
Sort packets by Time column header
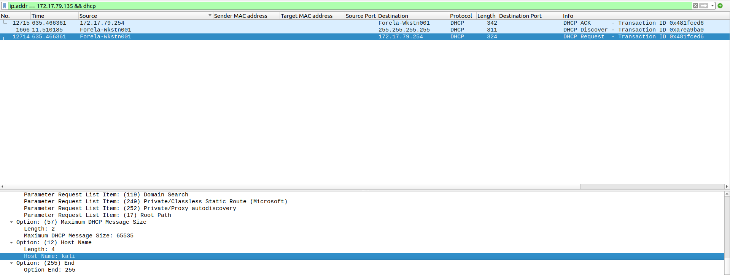(x=38, y=16)
